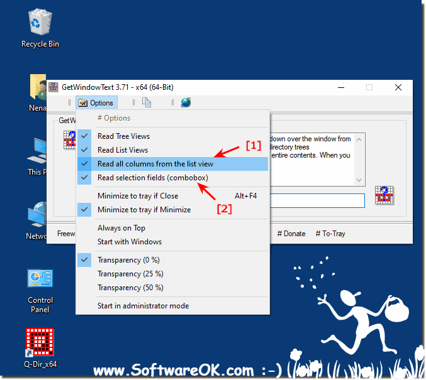Click the GetWindowText title bar app icon
The height and width of the screenshot is (380, 426).
[x=53, y=87]
